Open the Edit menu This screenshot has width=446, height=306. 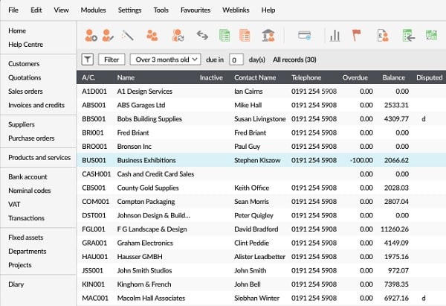pyautogui.click(x=36, y=10)
